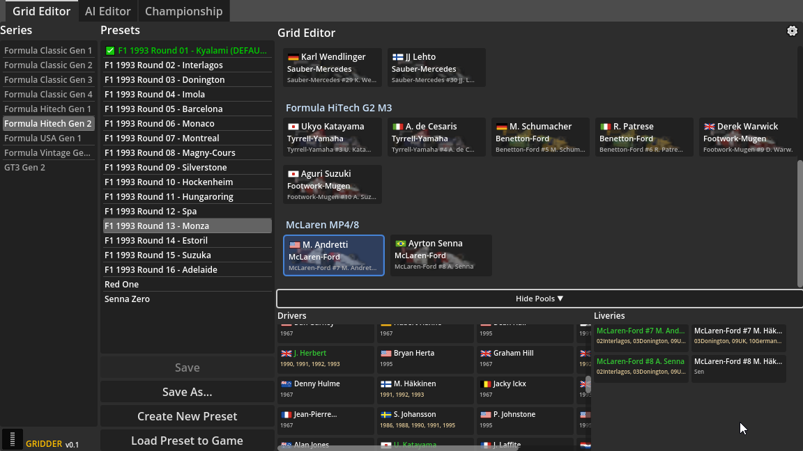Select Ukyo Katayama grid card
803x451 pixels.
(332, 137)
